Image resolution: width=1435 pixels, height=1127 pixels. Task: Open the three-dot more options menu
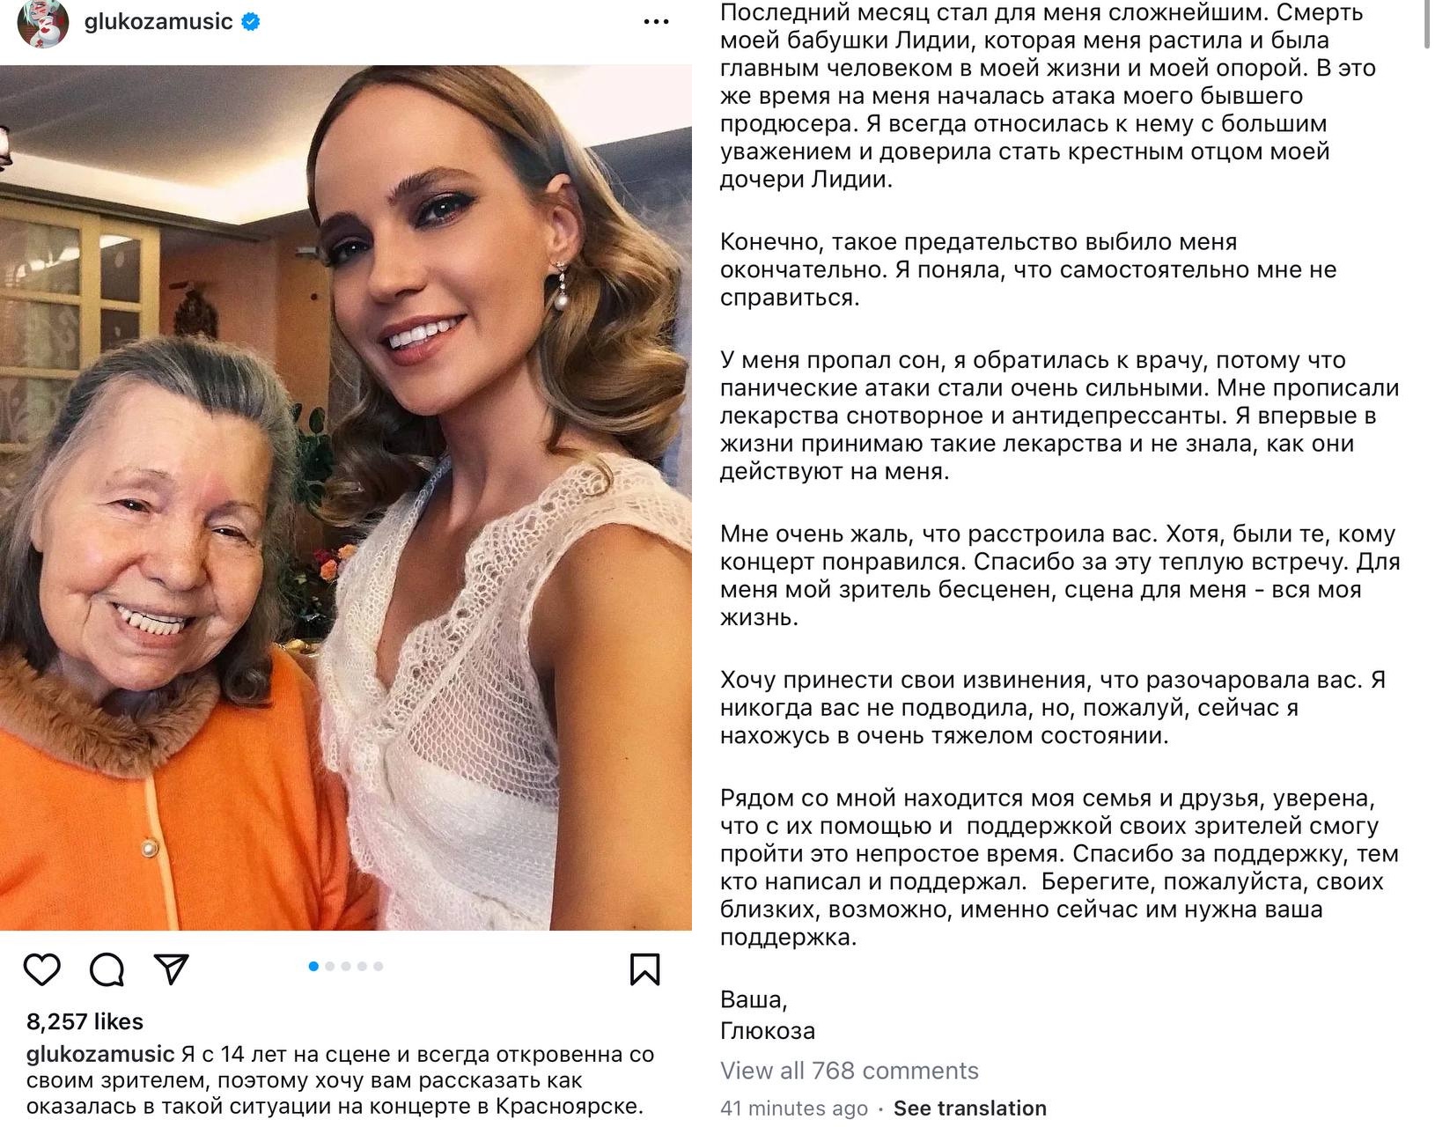tap(656, 21)
